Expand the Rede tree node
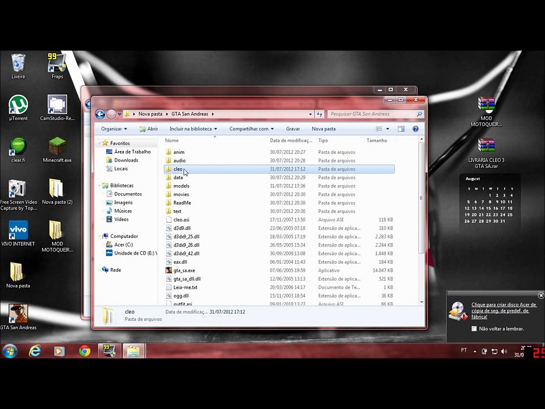 point(99,270)
